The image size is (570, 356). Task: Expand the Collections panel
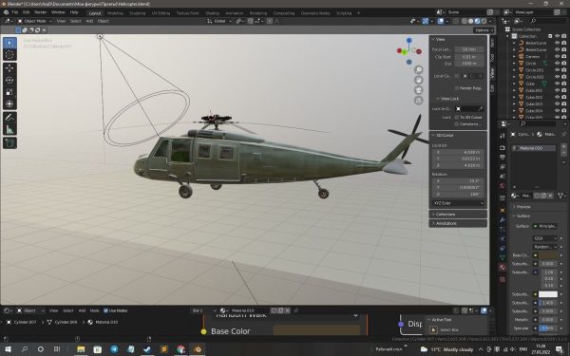pyautogui.click(x=458, y=215)
